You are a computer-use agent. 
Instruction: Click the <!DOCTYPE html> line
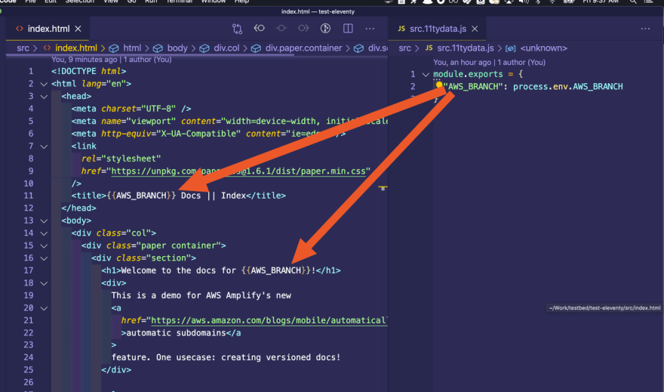point(89,71)
